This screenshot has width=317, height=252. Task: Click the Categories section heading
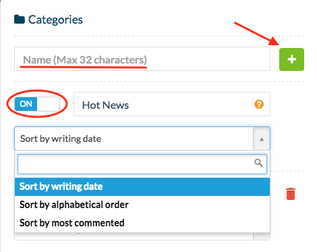55,20
